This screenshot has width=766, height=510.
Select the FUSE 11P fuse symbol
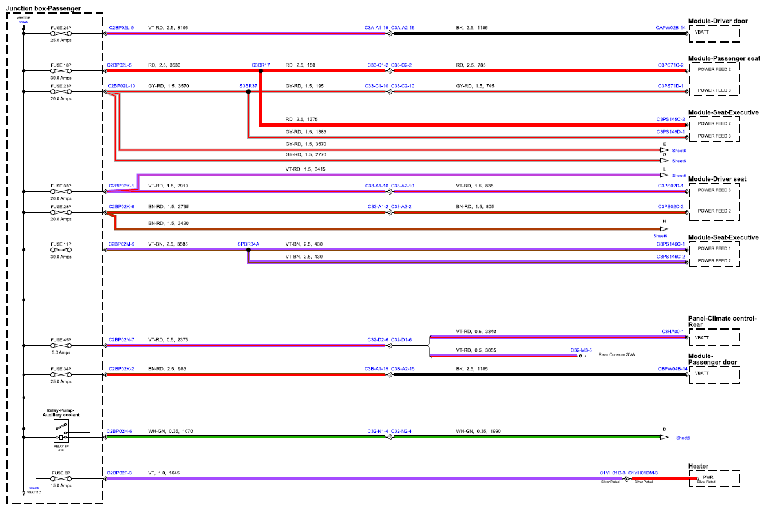click(x=61, y=250)
